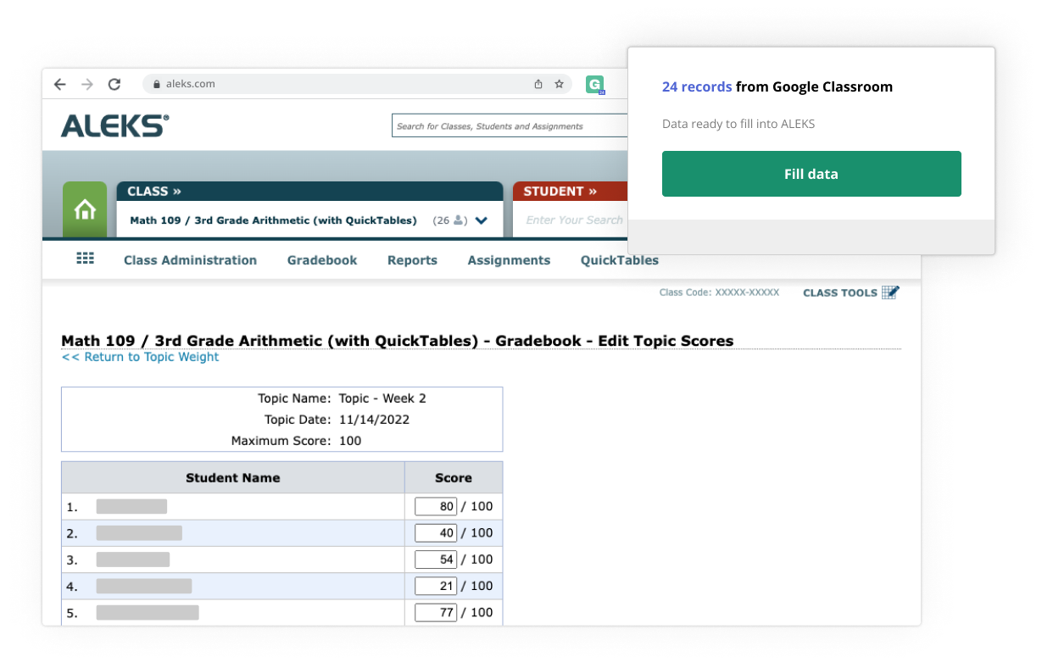Follow the Return to Topic Weight link
This screenshot has height=668, width=1042.
(141, 357)
